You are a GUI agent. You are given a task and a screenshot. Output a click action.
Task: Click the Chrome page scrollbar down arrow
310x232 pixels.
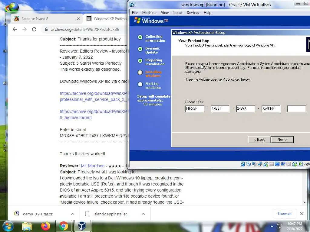(x=305, y=202)
